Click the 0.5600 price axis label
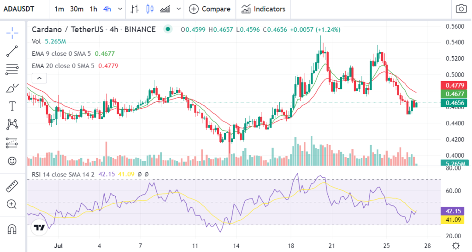This screenshot has height=252, width=472. tap(455, 26)
